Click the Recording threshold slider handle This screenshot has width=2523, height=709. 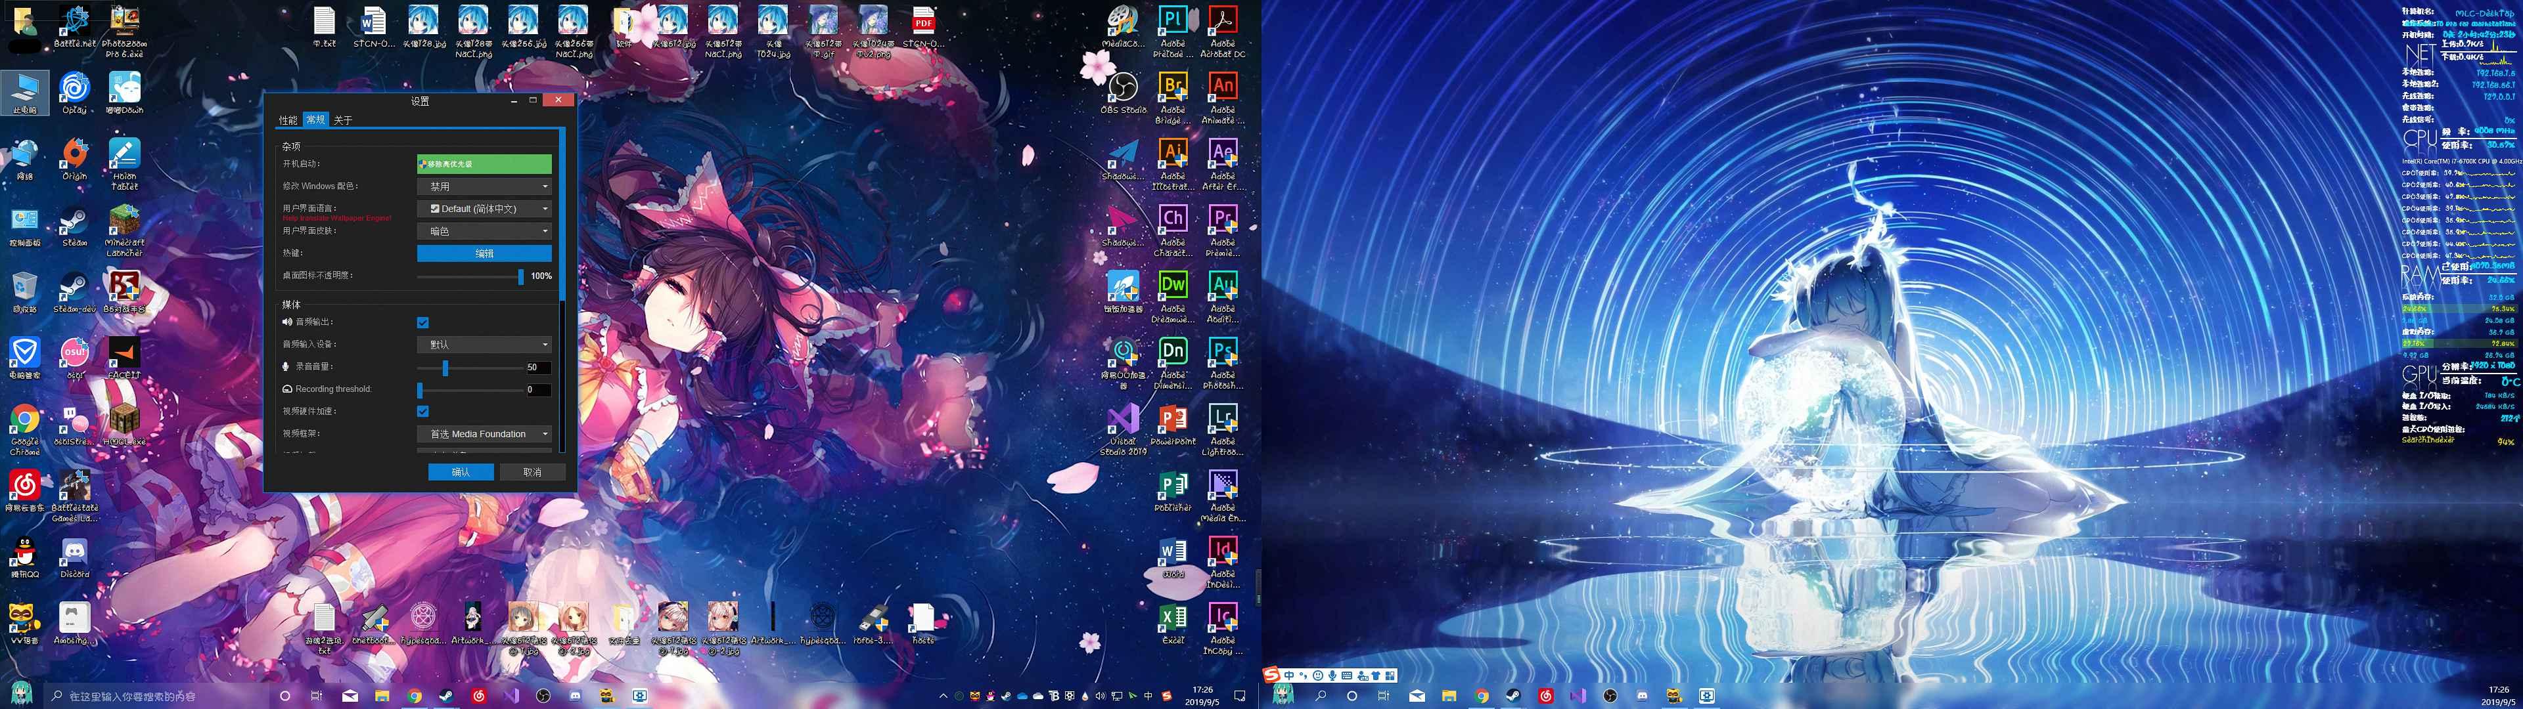point(420,390)
